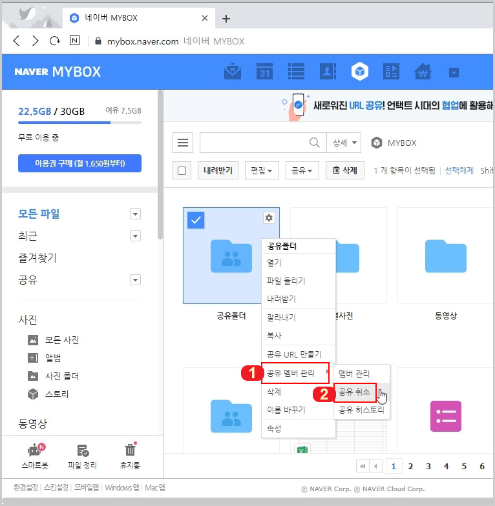This screenshot has height=506, width=495.
Task: Toggle the hamburger list view button
Action: coord(182,142)
